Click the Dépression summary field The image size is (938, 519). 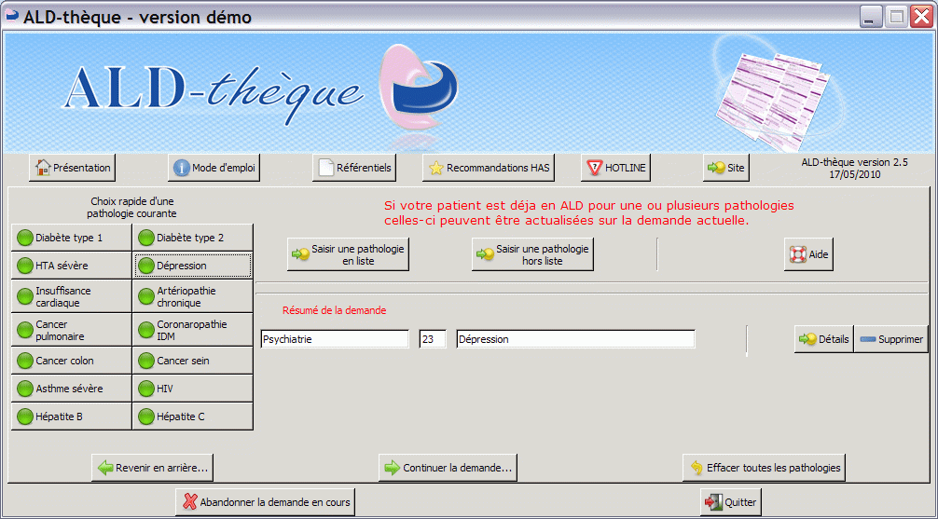point(575,339)
